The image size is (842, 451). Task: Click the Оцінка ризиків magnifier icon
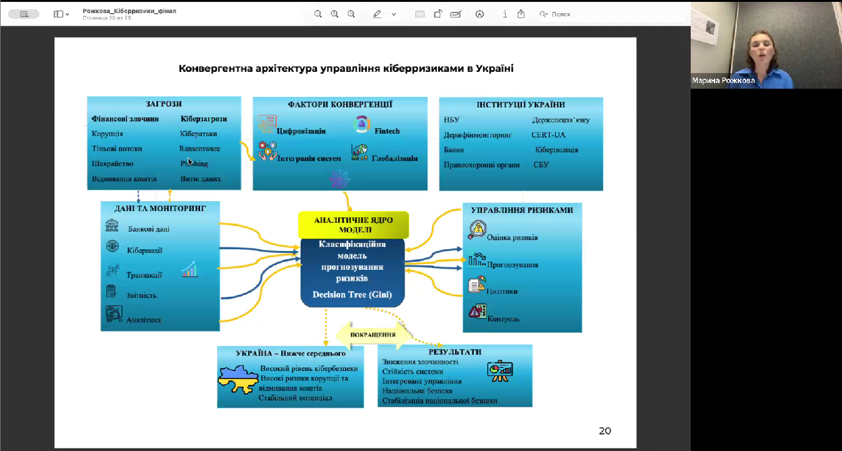click(x=477, y=230)
